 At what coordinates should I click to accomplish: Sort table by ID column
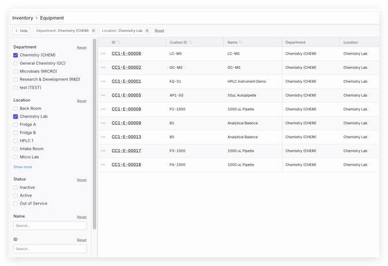pyautogui.click(x=119, y=42)
